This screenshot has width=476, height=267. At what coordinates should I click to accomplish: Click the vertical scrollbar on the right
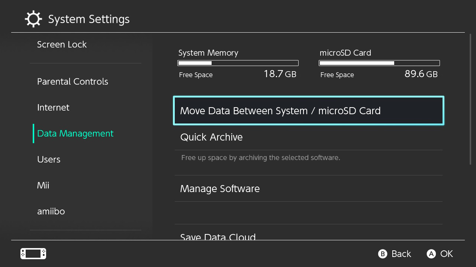click(x=470, y=100)
